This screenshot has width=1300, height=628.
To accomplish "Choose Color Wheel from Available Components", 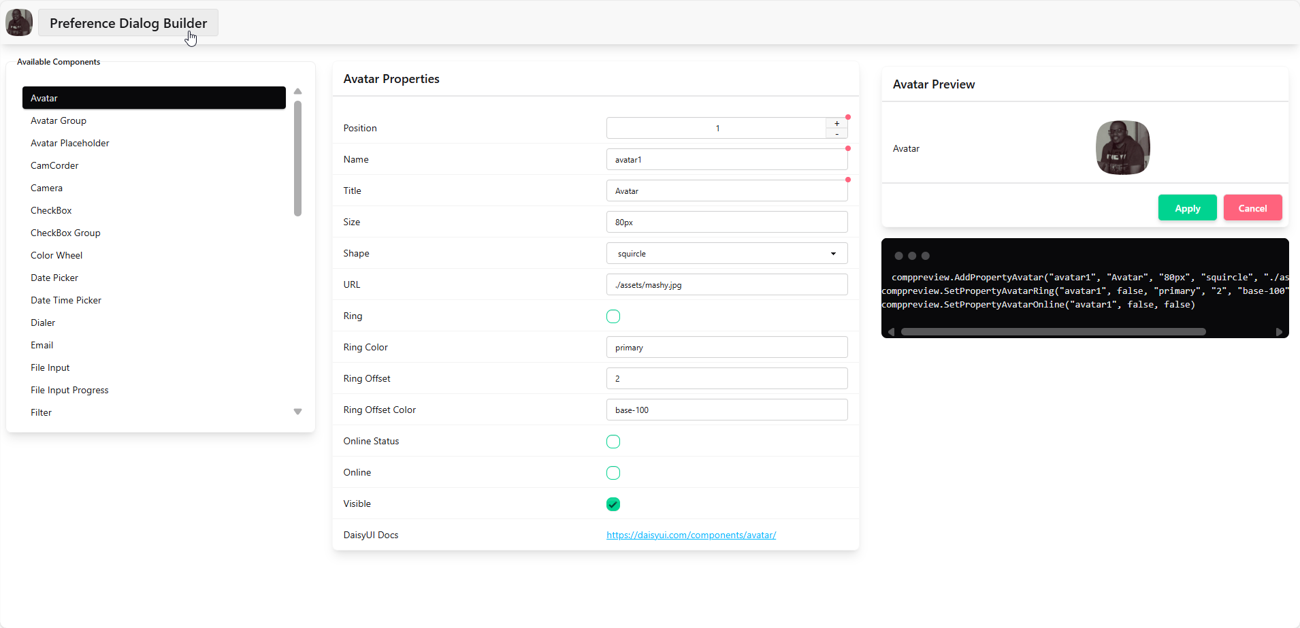I will click(x=56, y=255).
